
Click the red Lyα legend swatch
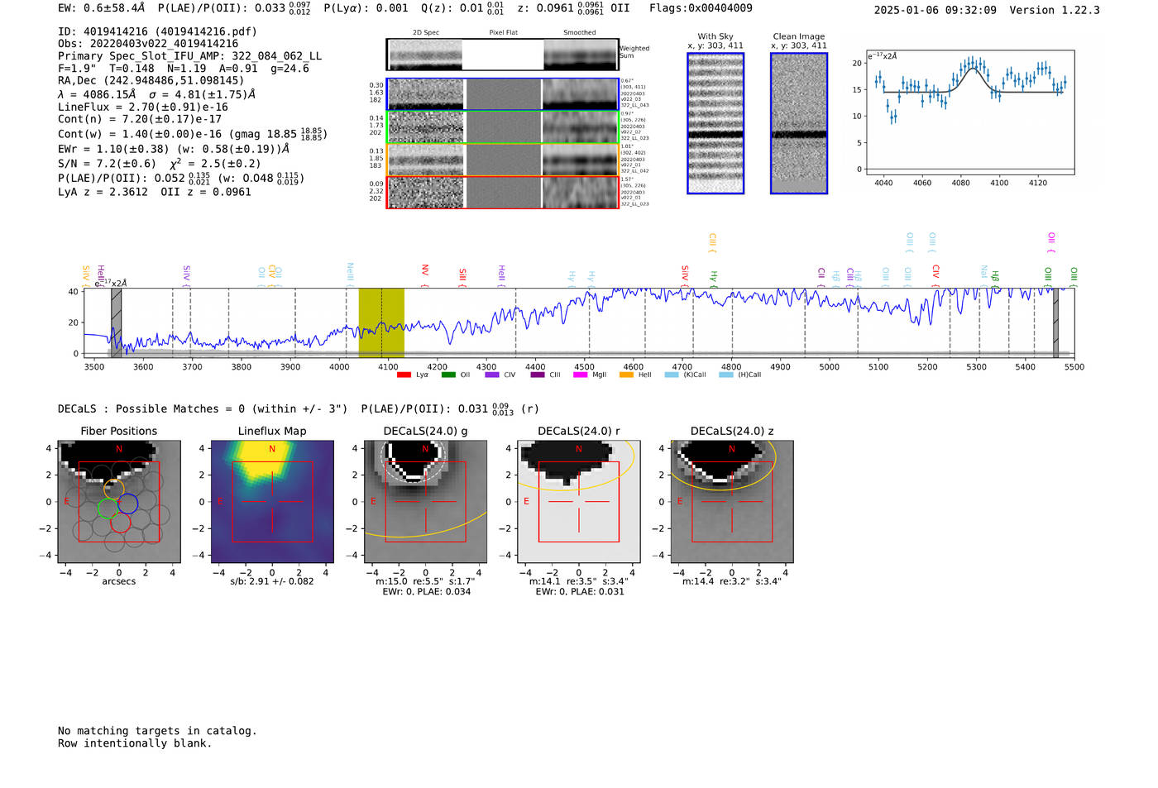click(404, 375)
